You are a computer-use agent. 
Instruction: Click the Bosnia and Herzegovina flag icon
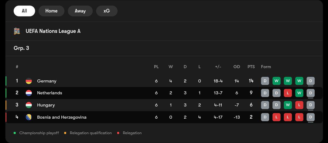[x=29, y=117]
